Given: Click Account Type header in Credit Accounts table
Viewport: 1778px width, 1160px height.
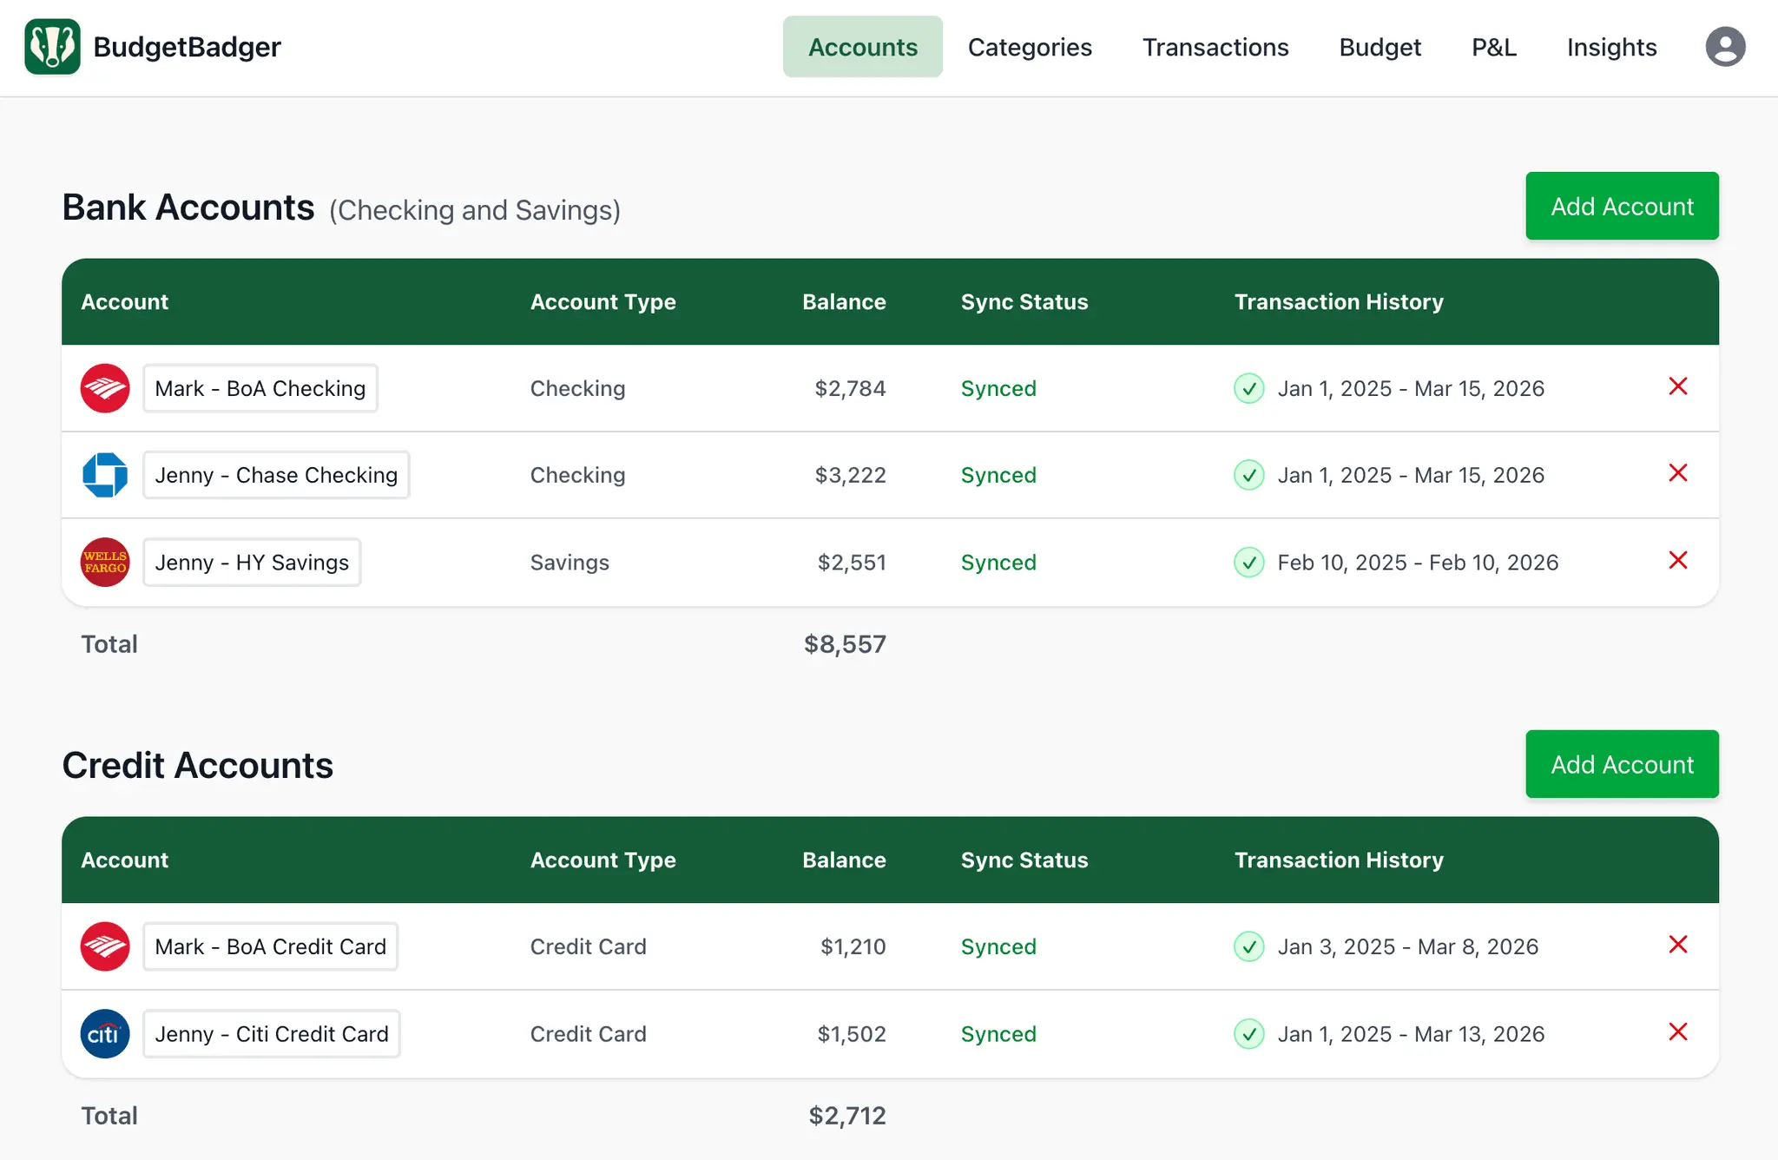Looking at the screenshot, I should (x=603, y=860).
